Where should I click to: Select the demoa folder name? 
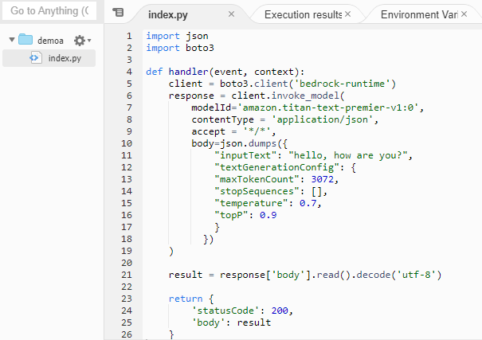coord(50,41)
